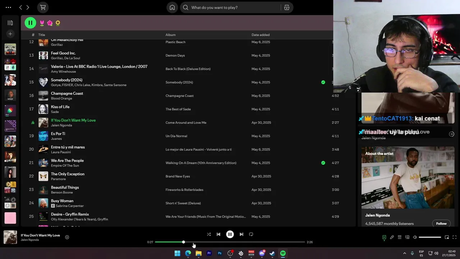This screenshot has height=259, width=460.
Task: Open first playlist thumbnail in library sidebar
Action: tap(10, 49)
